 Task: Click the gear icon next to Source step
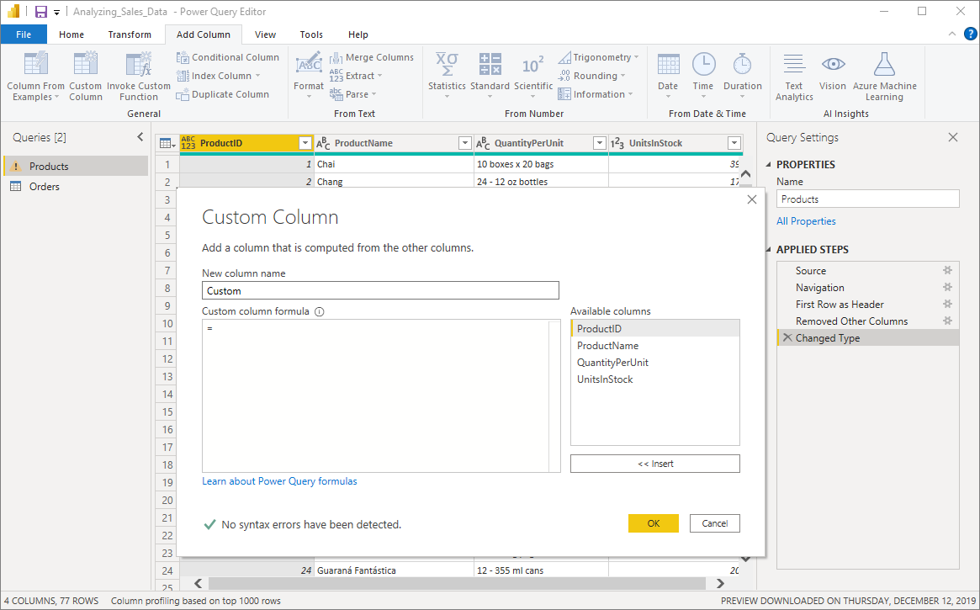[x=947, y=270]
